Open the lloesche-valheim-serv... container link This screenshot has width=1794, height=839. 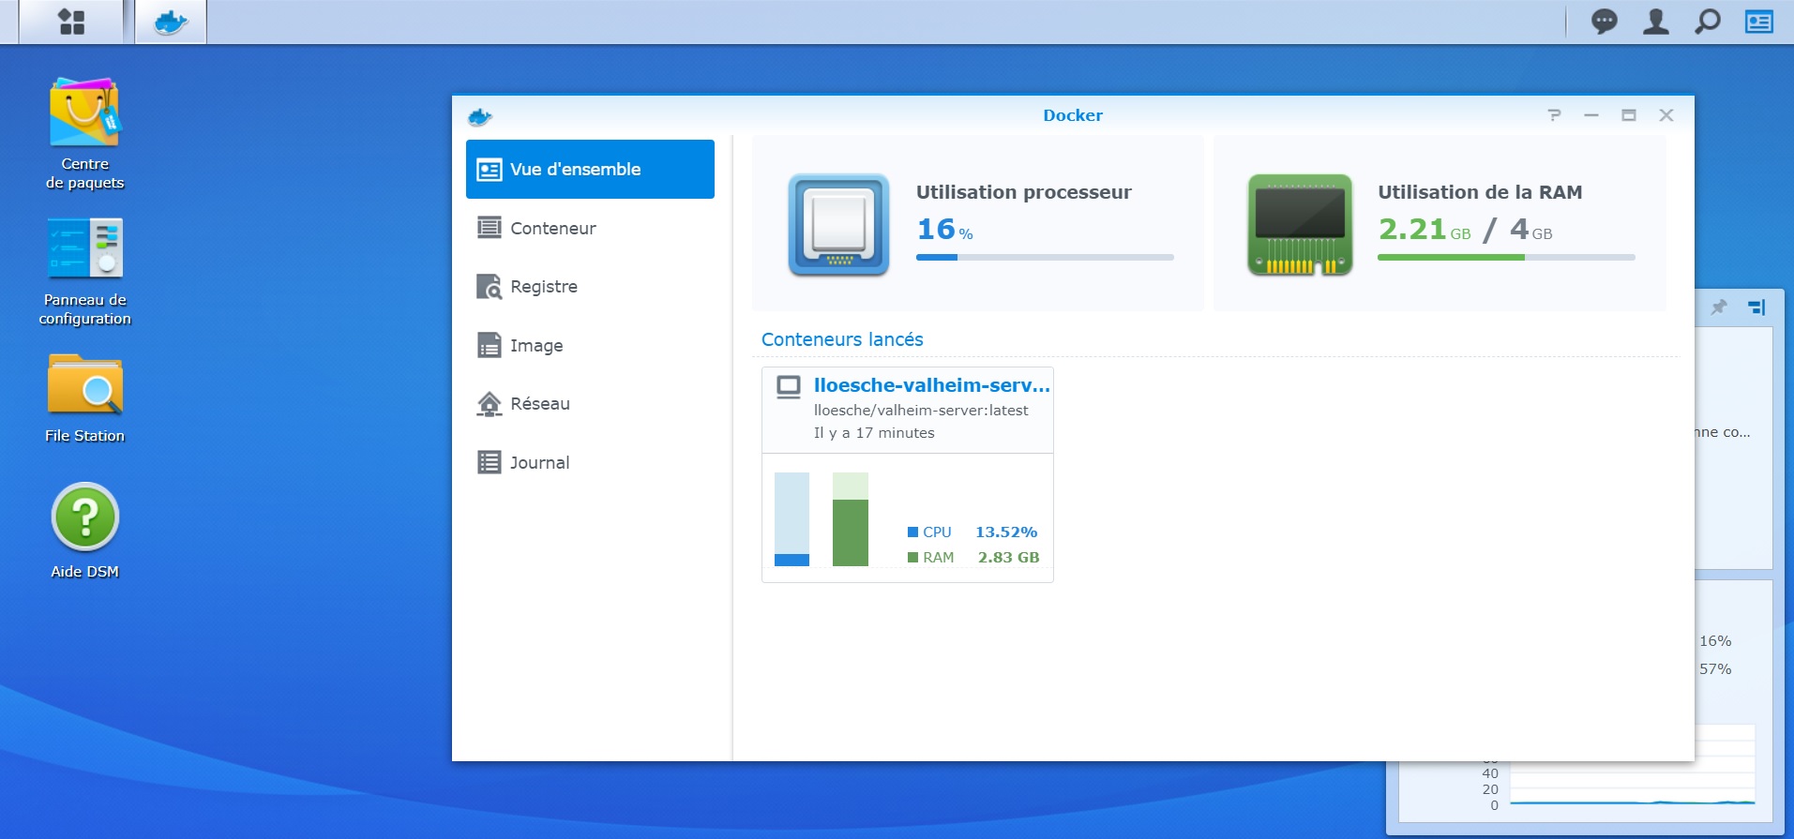931,385
